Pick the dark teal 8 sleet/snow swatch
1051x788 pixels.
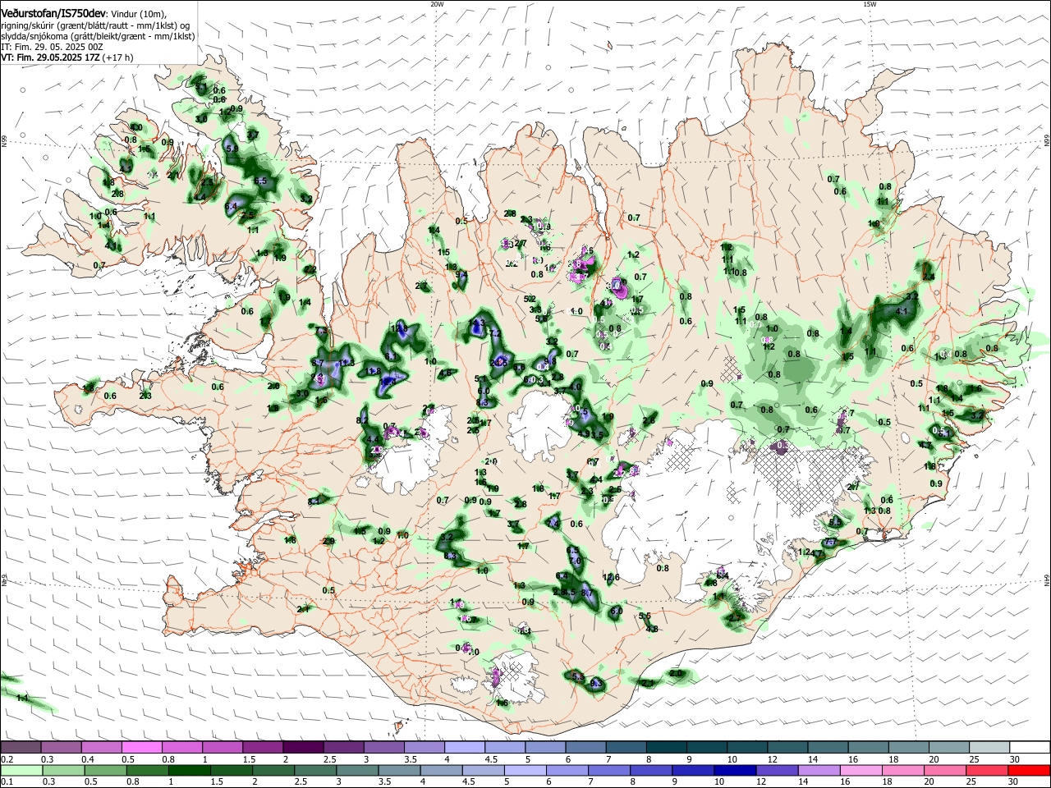(x=665, y=747)
